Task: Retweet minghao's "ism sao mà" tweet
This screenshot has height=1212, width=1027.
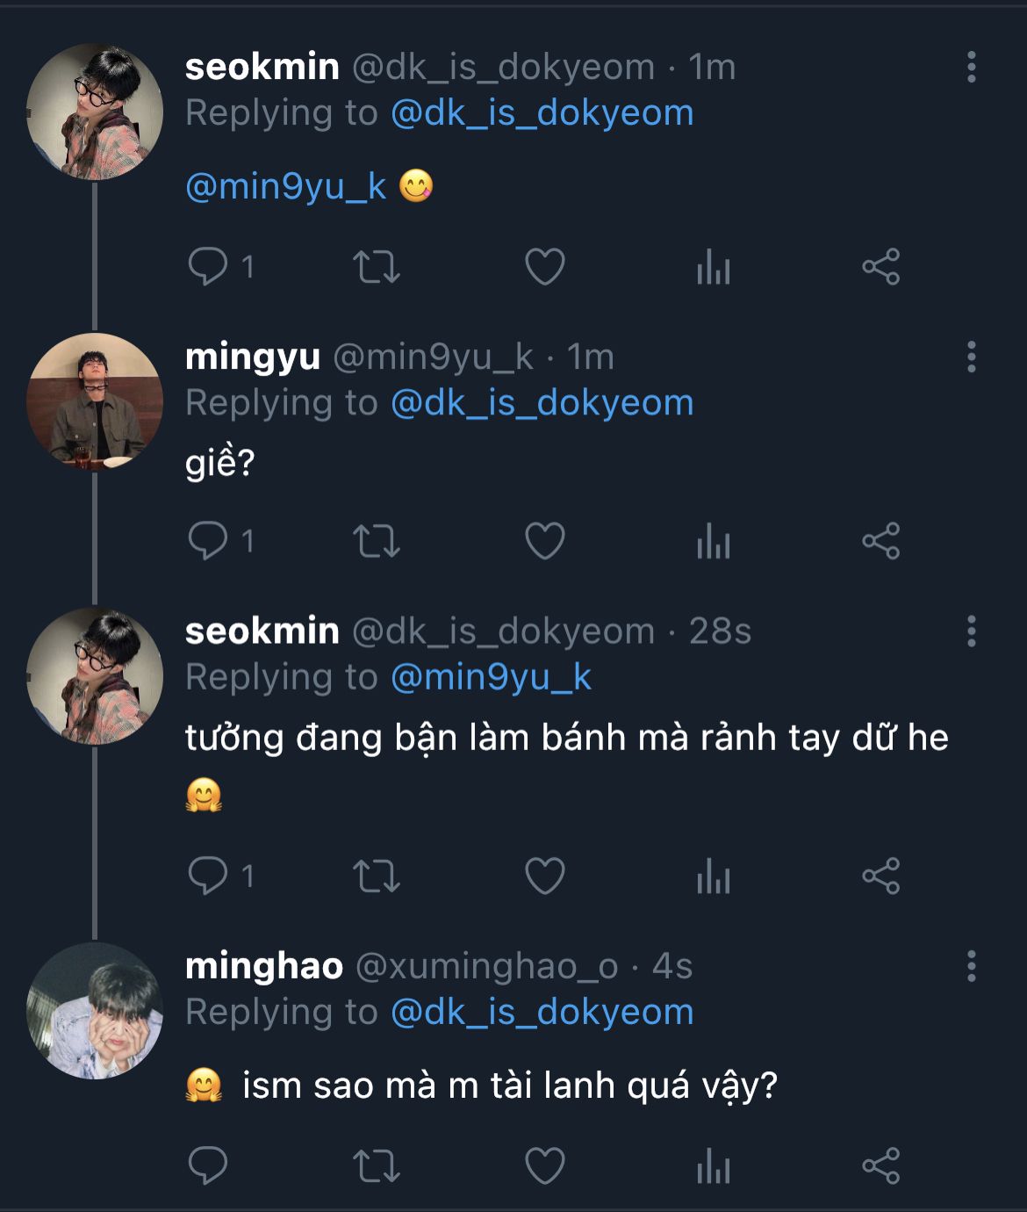Action: click(376, 1165)
